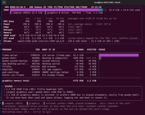
Task: Click the GPU busy row label
Action: (9, 21)
